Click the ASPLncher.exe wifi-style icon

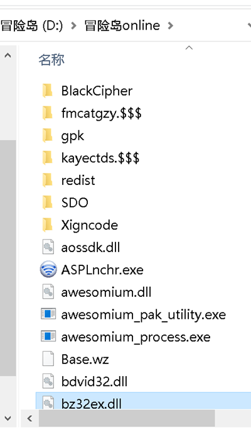click(48, 269)
